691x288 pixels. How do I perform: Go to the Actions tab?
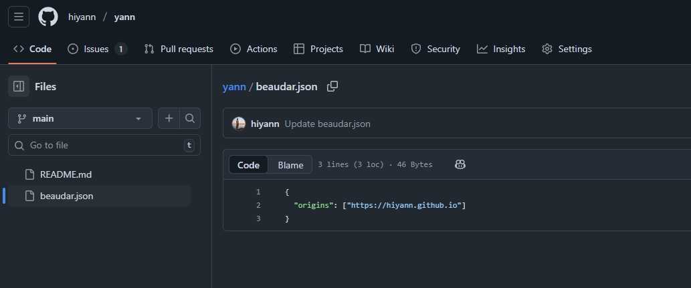tap(254, 49)
